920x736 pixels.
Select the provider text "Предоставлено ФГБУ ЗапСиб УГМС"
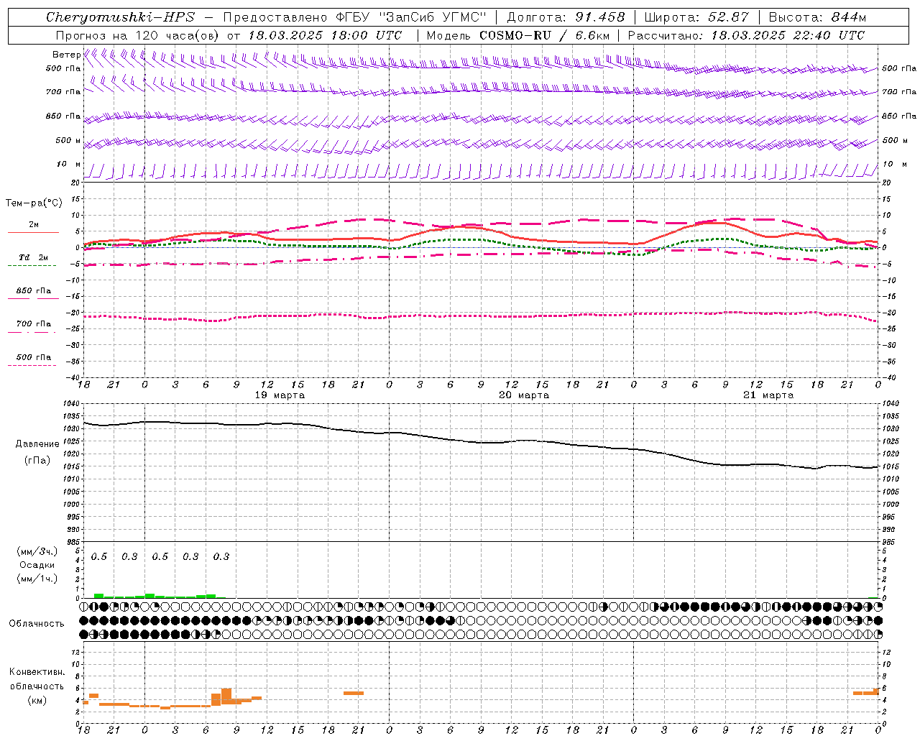click(355, 17)
